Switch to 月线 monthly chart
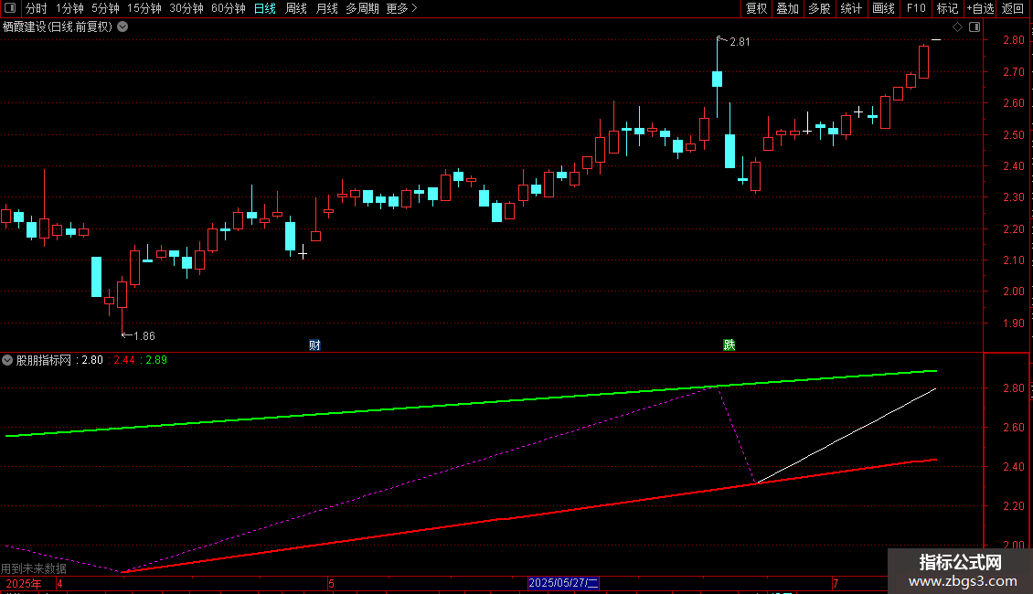Screen dimensions: 1033x594 pyautogui.click(x=326, y=8)
